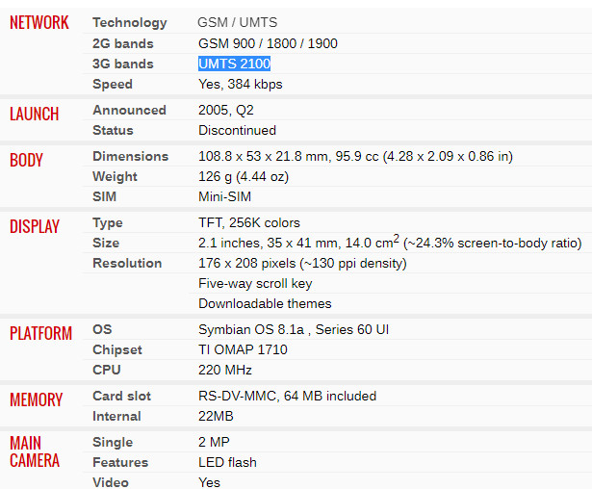592x489 pixels.
Task: Click the Technology label link
Action: pos(130,23)
